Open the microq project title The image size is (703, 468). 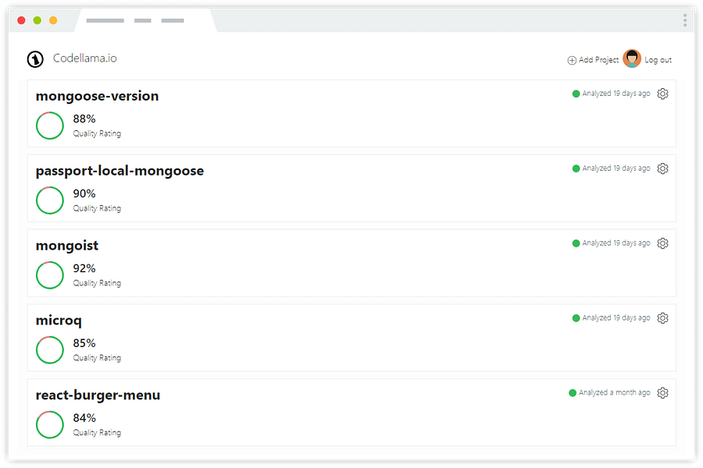coord(59,321)
